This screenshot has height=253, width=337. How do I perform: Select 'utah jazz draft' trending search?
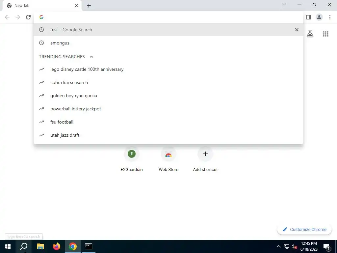168,135
